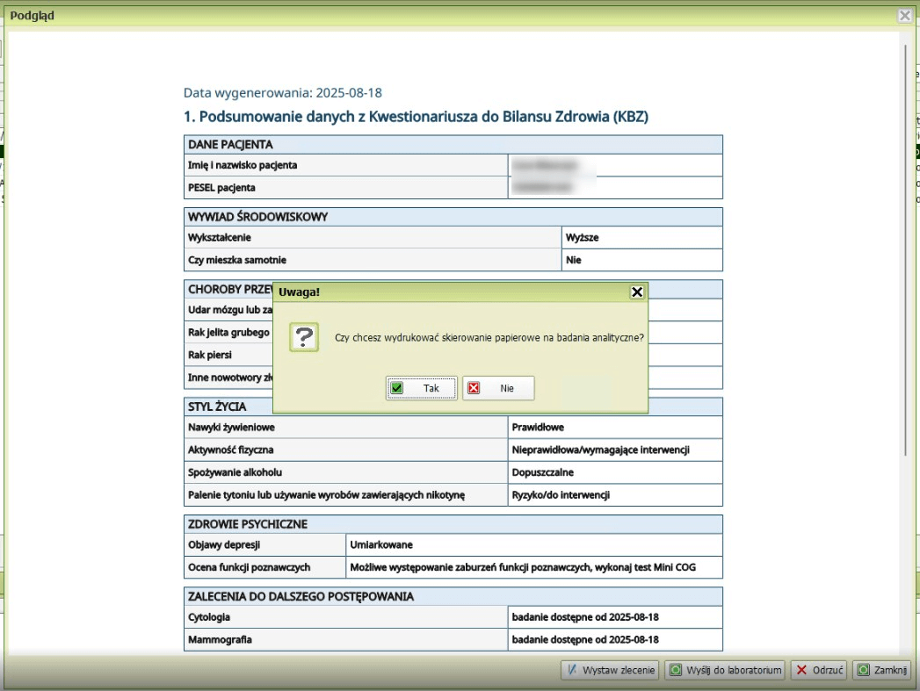This screenshot has width=920, height=691.
Task: Close the Uwaga! dialog with X
Action: click(x=636, y=292)
